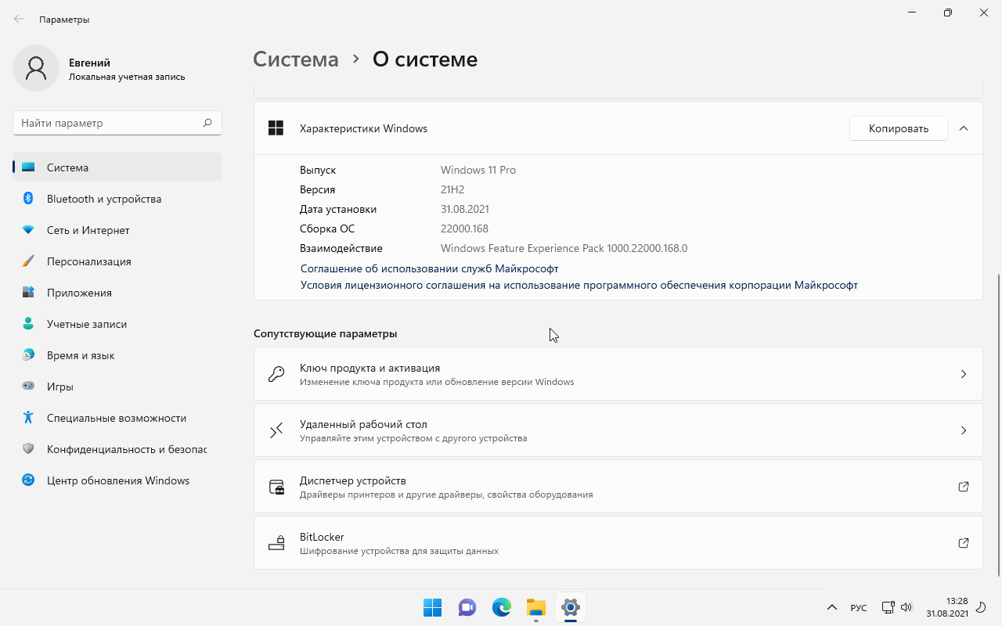1002x626 pixels.
Task: Open Диспетчер устройств external link arrow
Action: (x=964, y=487)
